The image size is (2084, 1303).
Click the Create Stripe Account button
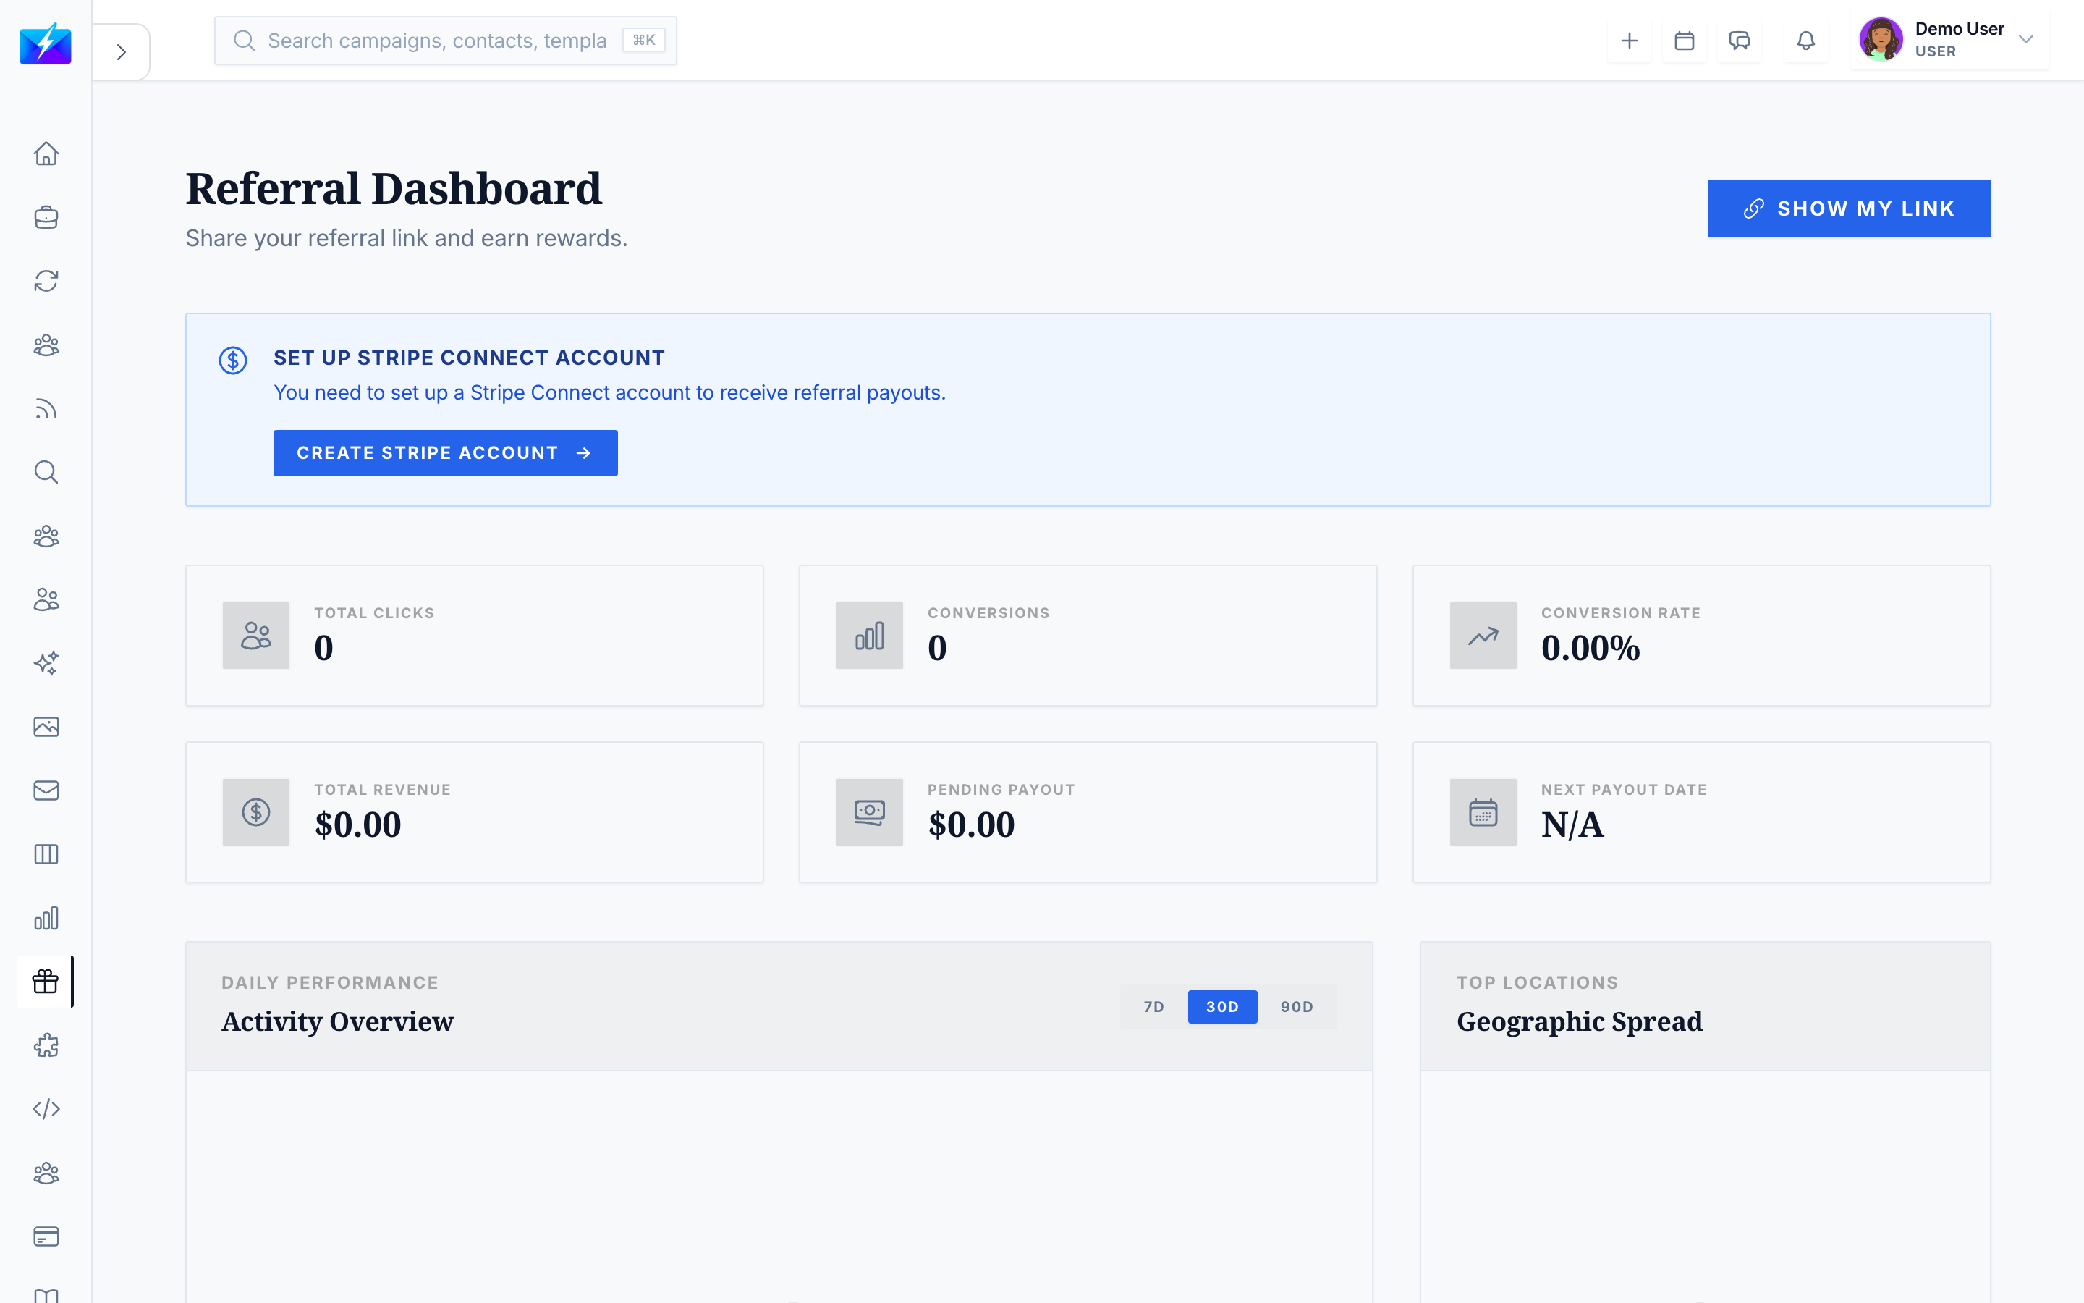445,453
